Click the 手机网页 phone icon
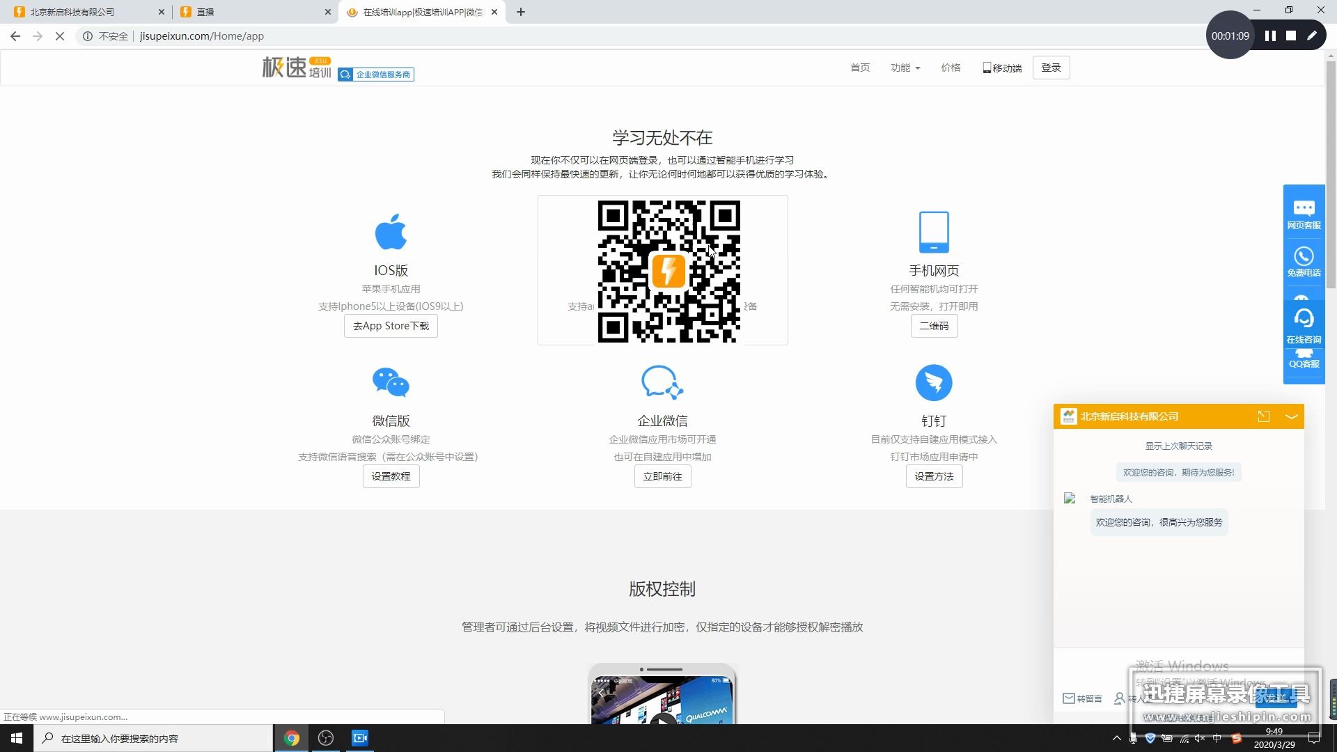This screenshot has height=752, width=1337. pos(934,232)
